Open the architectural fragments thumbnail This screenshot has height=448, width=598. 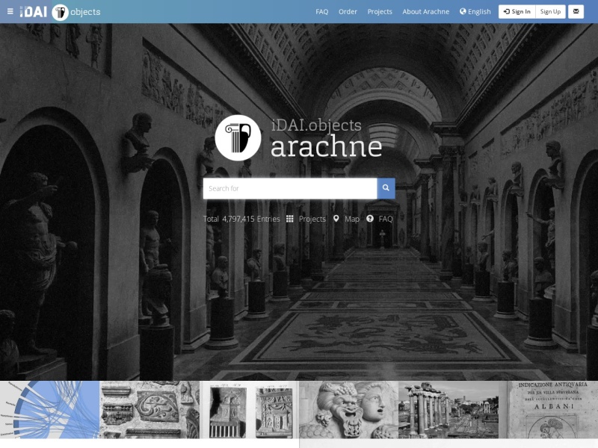[149, 409]
